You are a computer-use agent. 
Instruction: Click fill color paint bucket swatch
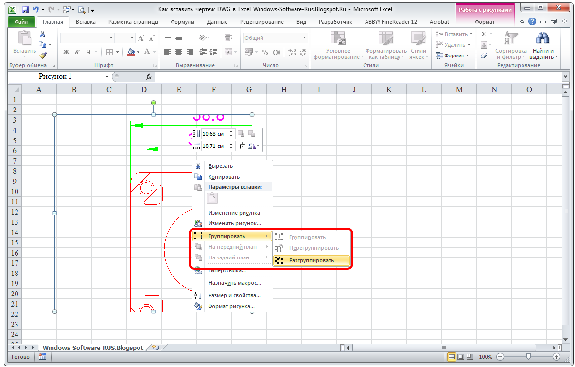click(x=131, y=52)
